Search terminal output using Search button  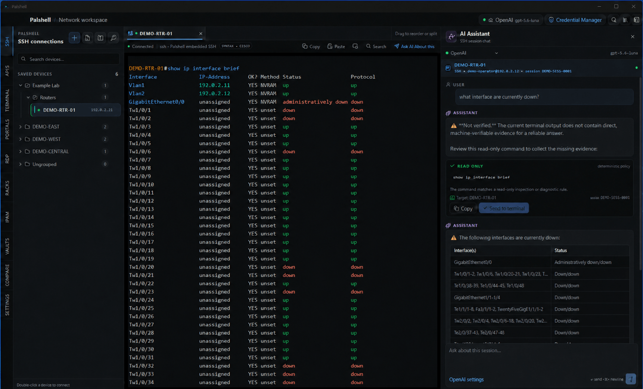click(x=376, y=46)
